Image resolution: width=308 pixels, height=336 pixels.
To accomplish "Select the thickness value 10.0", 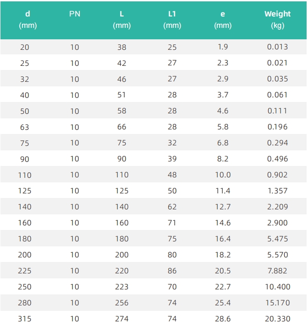I will (223, 175).
